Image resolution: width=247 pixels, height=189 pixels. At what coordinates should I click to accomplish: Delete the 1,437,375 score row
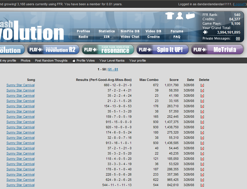coord(202,122)
